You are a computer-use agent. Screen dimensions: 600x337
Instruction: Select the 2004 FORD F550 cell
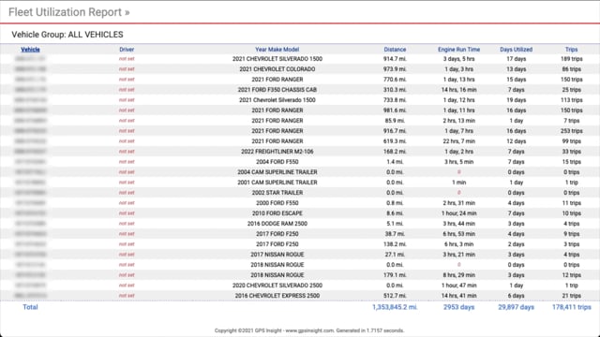click(x=277, y=162)
